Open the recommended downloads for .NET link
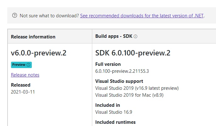216x126 pixels. point(142,16)
